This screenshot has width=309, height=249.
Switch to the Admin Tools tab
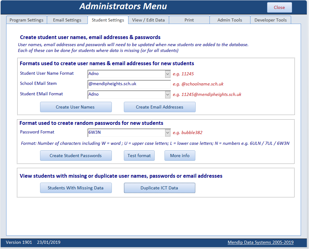coord(230,20)
